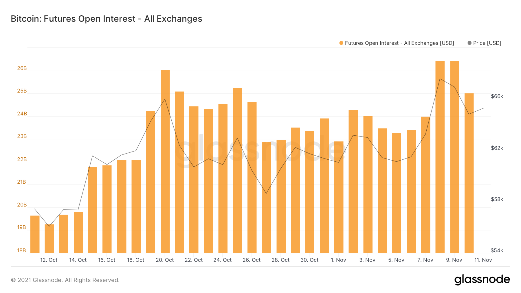
Task: Click the bar above 20. Oct
Action: pyautogui.click(x=165, y=161)
